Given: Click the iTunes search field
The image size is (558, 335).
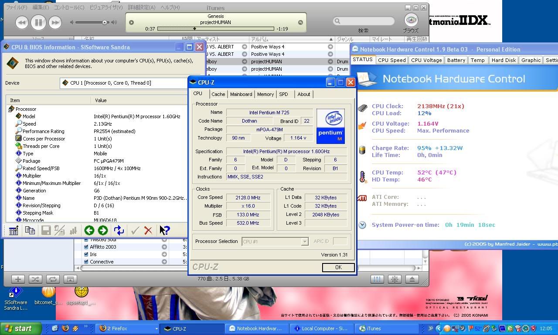Looking at the screenshot, I should 364,21.
